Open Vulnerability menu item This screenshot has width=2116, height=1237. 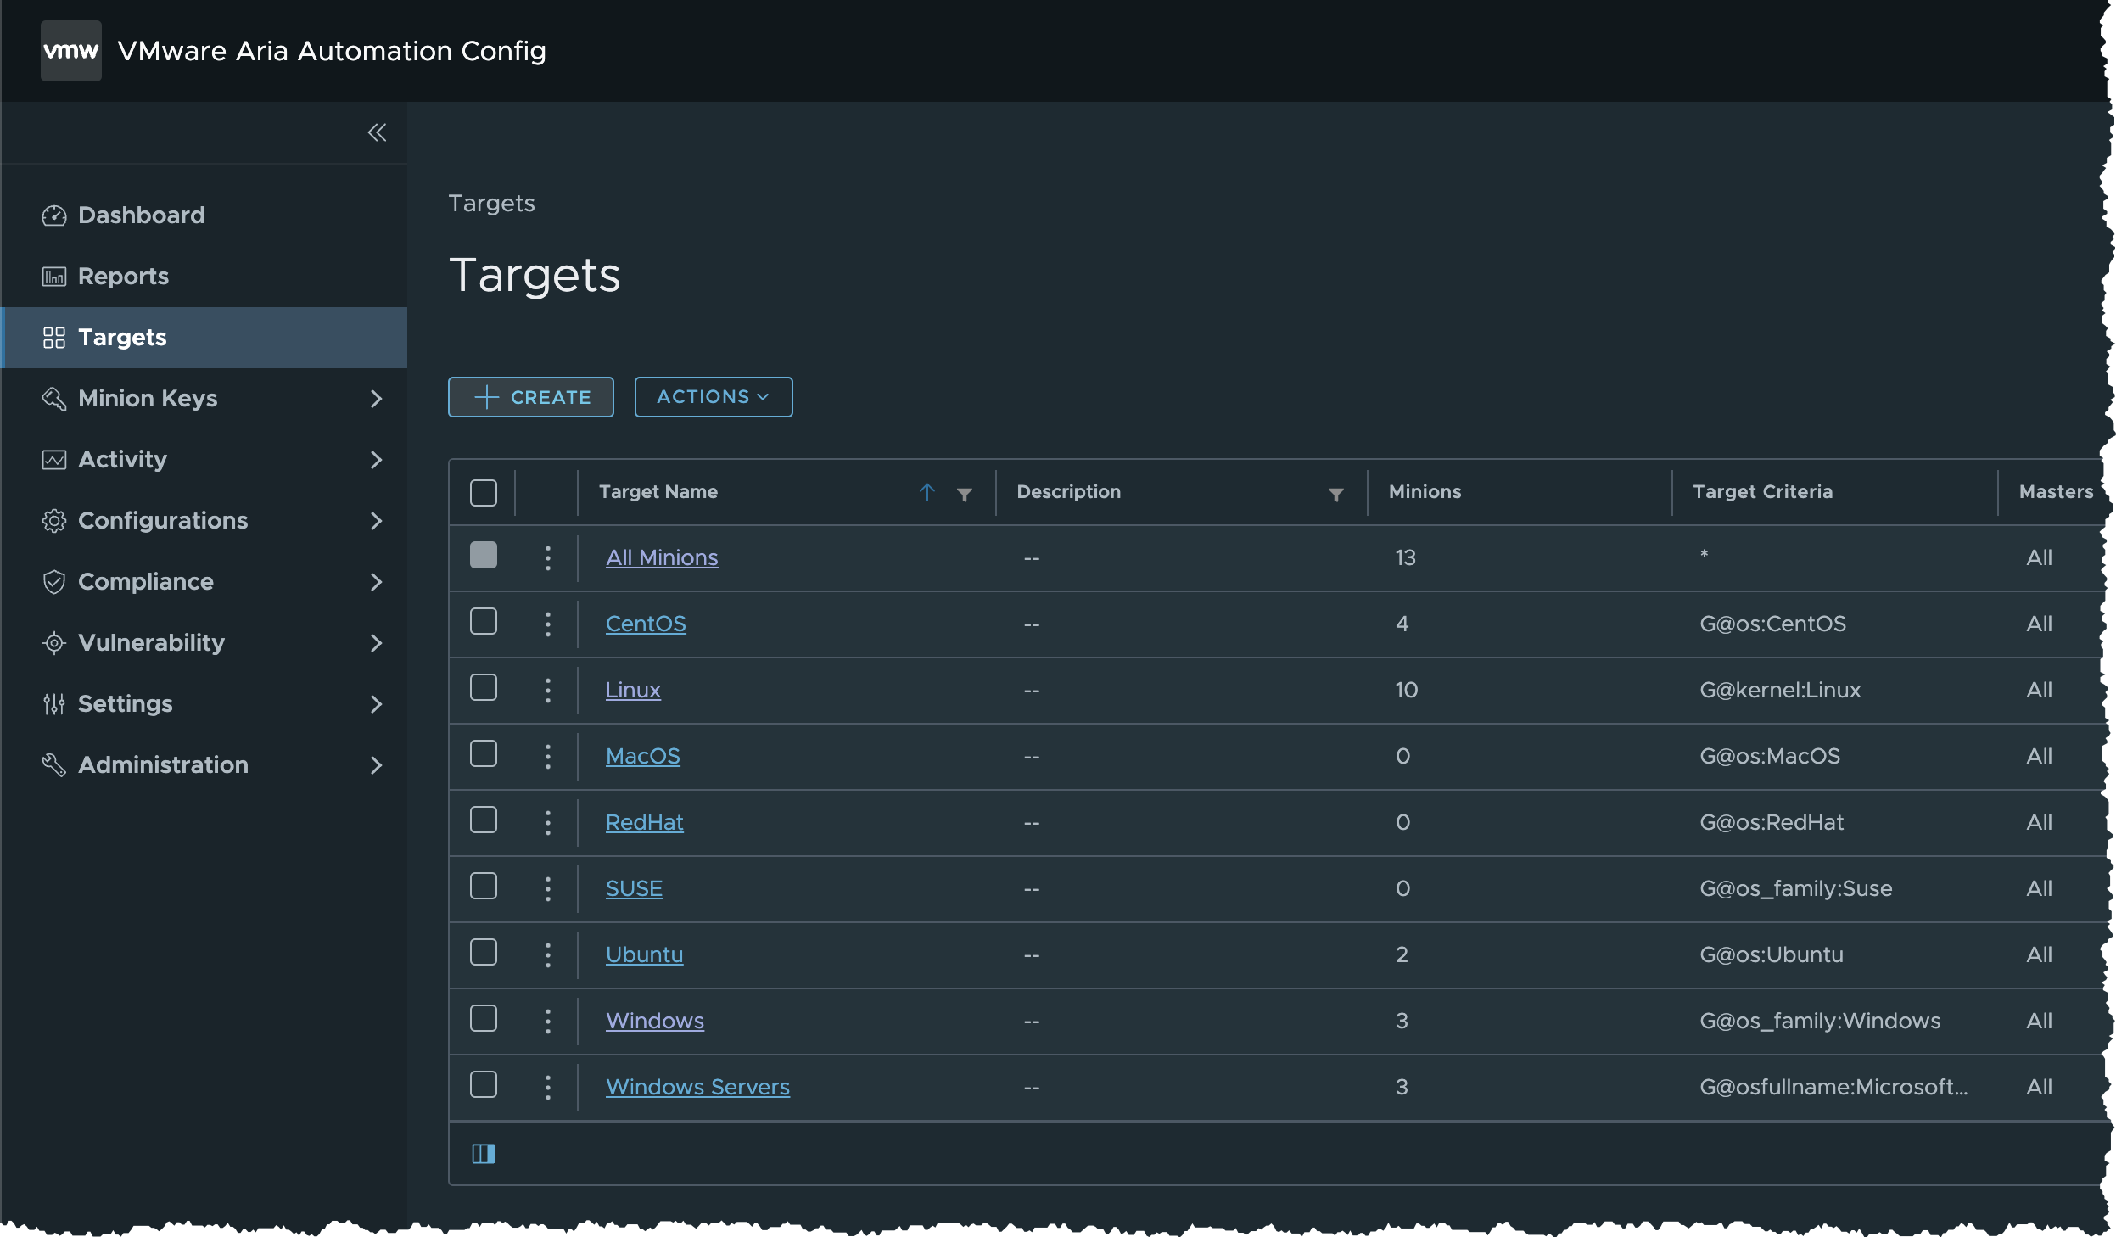(x=204, y=643)
